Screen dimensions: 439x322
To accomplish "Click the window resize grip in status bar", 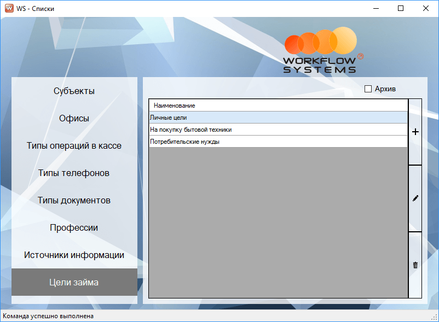I will tap(435, 318).
